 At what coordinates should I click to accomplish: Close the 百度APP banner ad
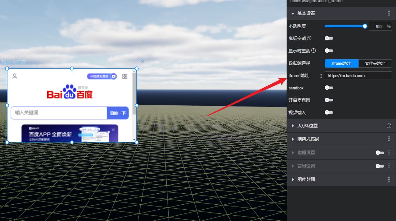click(113, 129)
